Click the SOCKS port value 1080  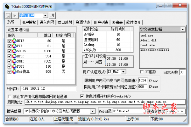(47, 51)
